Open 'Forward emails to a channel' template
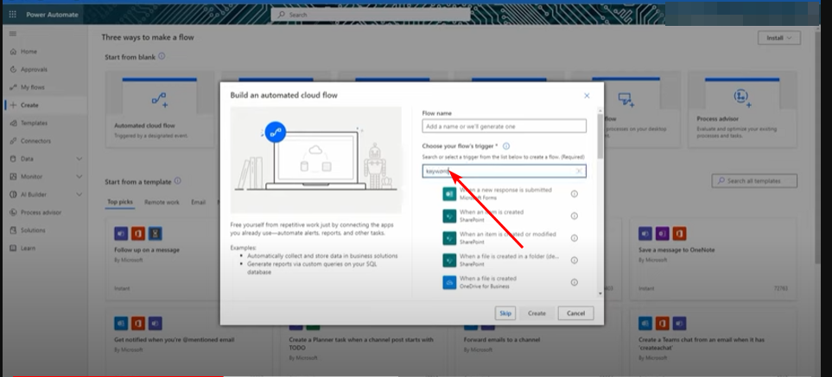Viewport: 832px width, 377px height. 501,340
